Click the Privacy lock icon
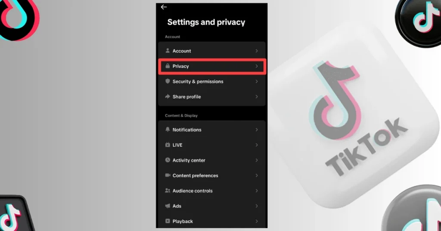This screenshot has width=441, height=231. click(168, 66)
